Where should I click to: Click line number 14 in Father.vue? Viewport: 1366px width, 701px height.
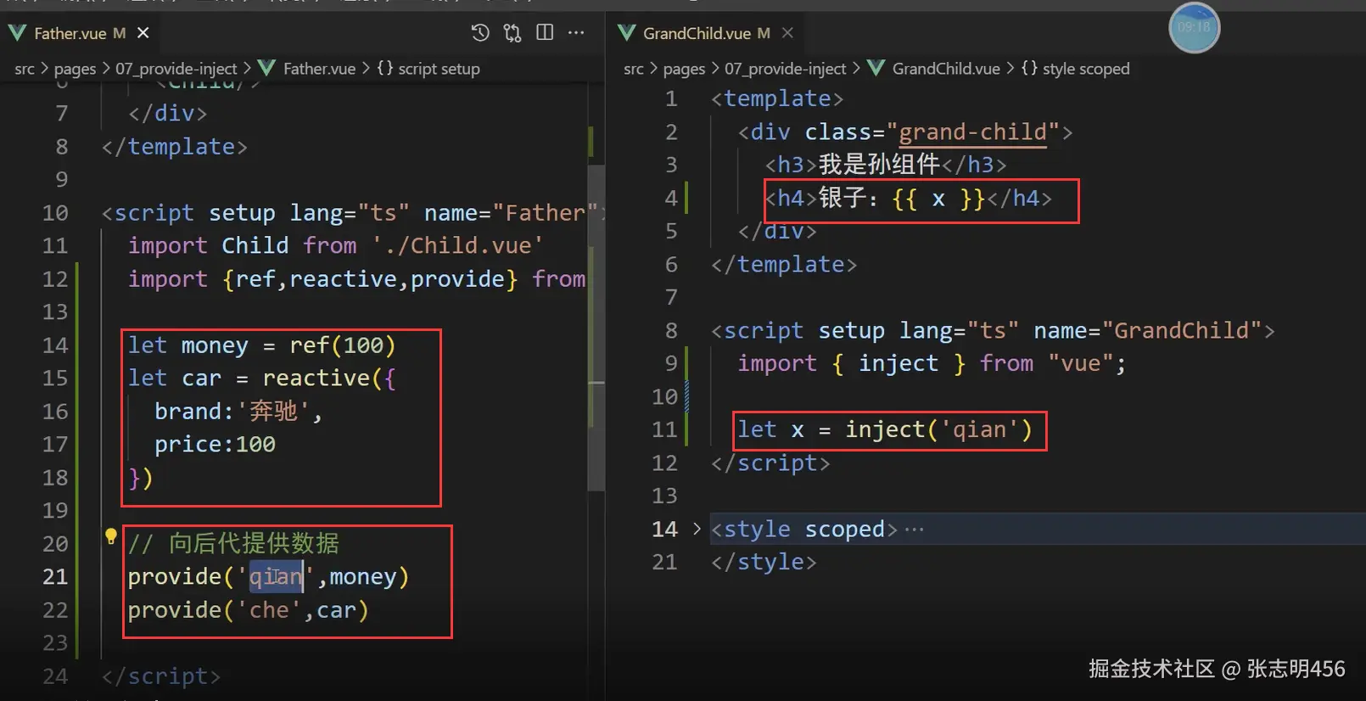click(55, 345)
